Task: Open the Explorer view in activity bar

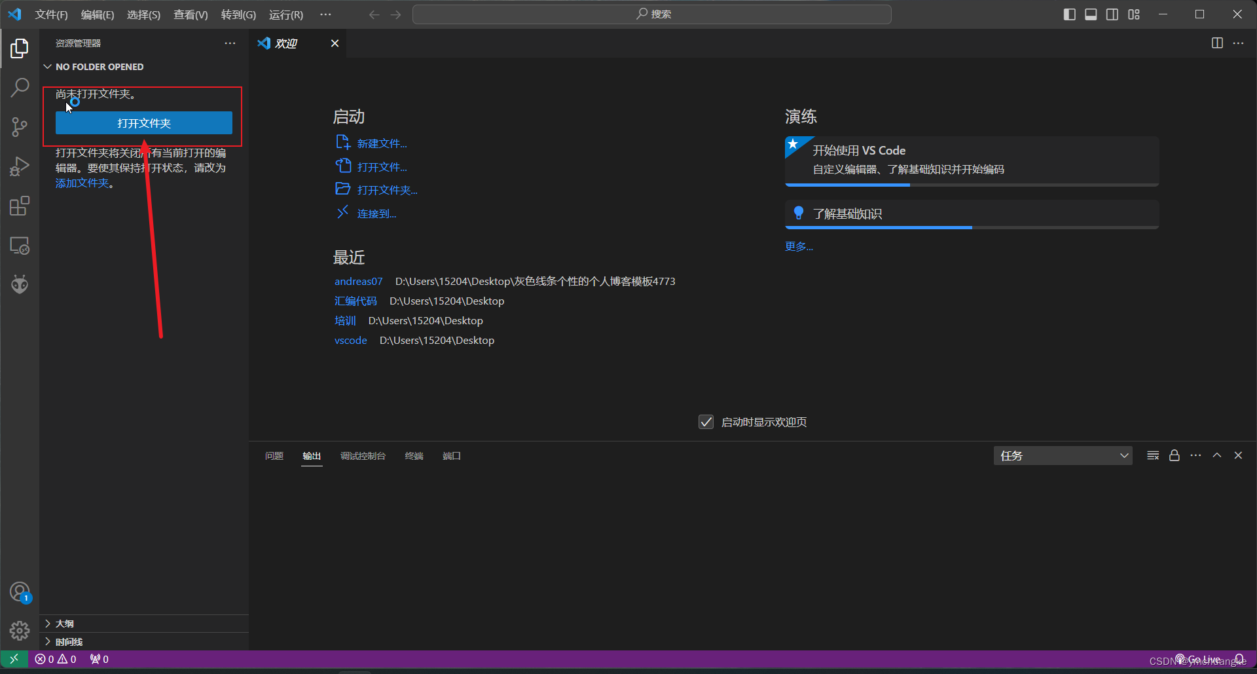Action: (x=20, y=48)
